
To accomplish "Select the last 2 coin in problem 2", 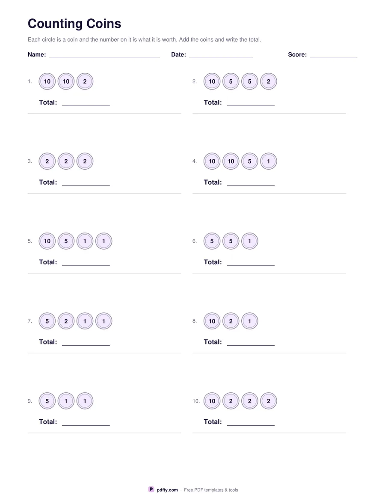I will click(269, 81).
